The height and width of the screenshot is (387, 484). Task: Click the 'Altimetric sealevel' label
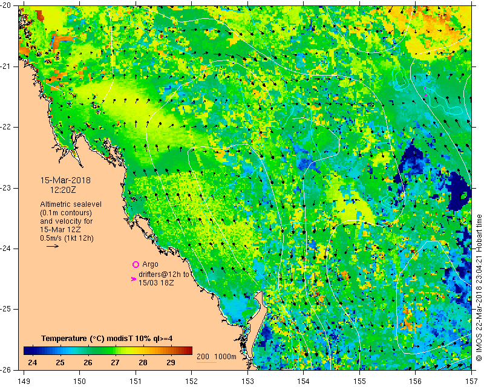pyautogui.click(x=71, y=204)
